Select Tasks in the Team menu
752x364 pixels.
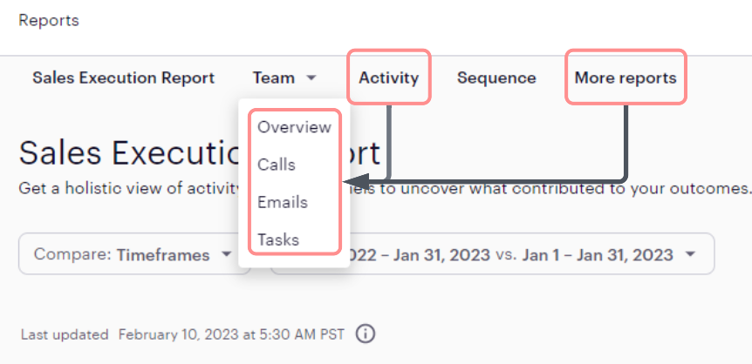pyautogui.click(x=278, y=239)
